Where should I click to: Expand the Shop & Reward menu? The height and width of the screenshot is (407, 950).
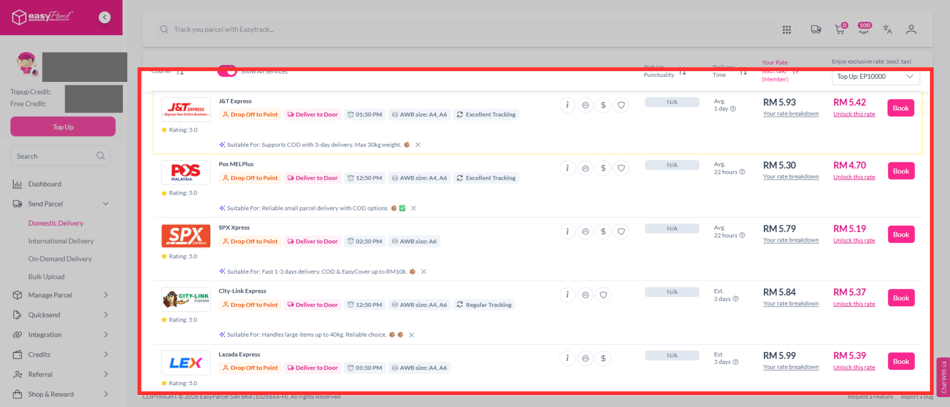tap(105, 395)
